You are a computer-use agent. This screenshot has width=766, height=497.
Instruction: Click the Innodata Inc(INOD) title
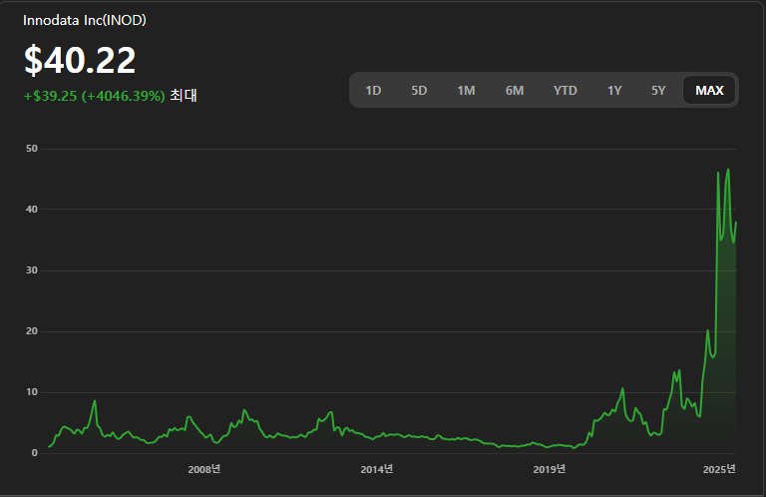(85, 20)
